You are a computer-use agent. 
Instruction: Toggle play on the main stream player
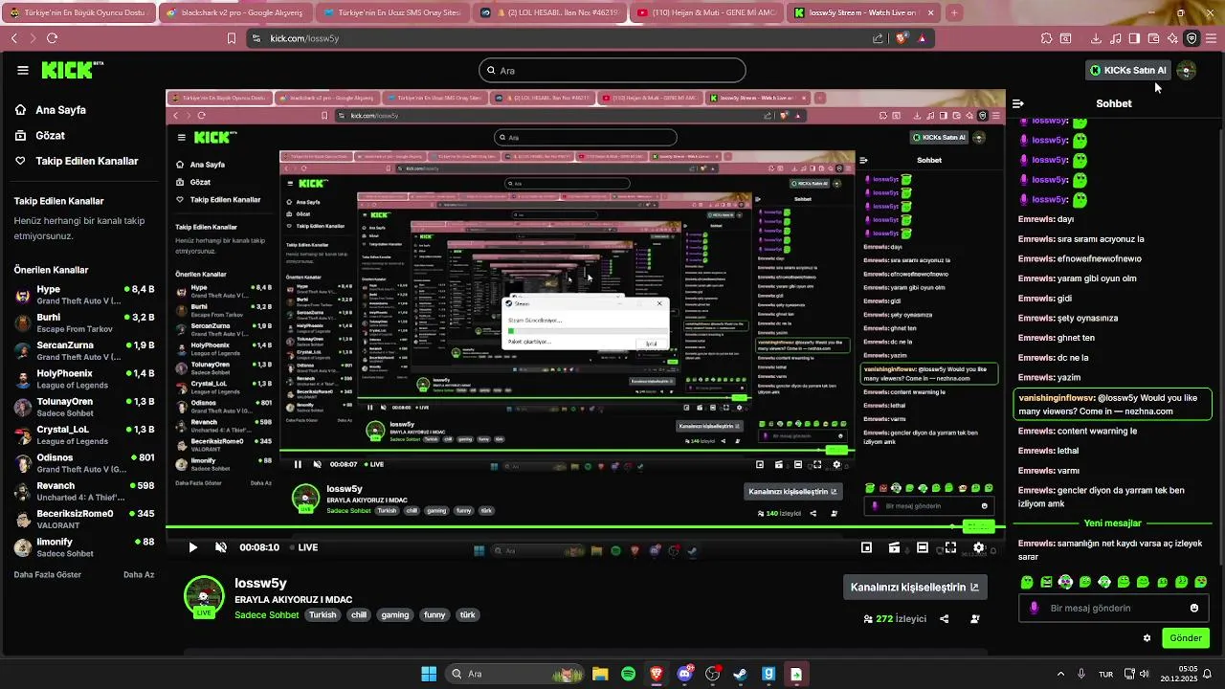coord(192,547)
